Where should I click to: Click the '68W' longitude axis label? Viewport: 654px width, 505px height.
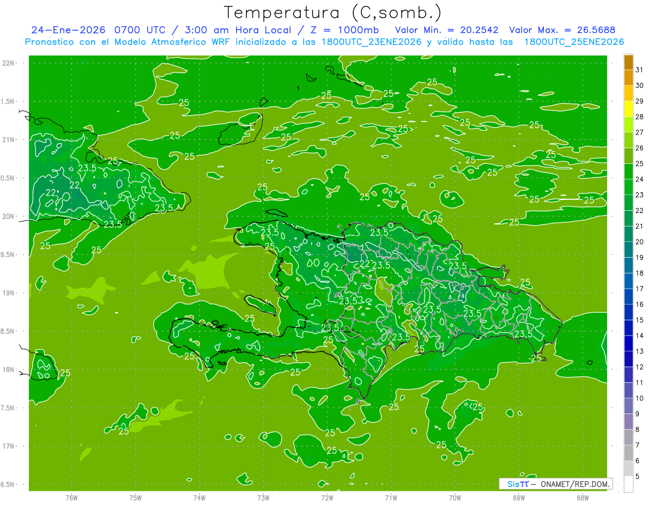(x=583, y=498)
